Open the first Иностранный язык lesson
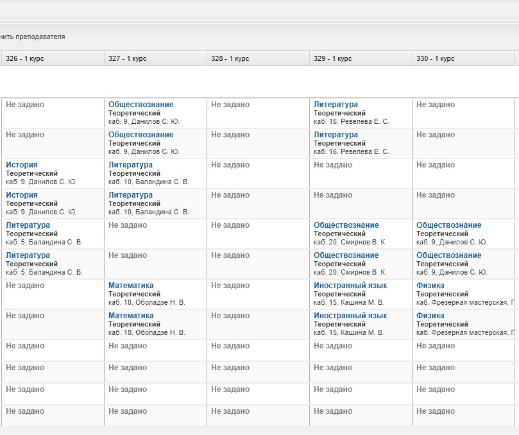Image resolution: width=519 pixels, height=435 pixels. click(350, 286)
